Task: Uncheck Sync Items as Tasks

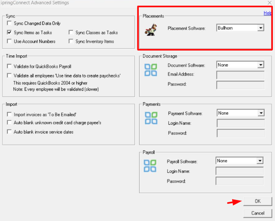Action: tap(9, 33)
